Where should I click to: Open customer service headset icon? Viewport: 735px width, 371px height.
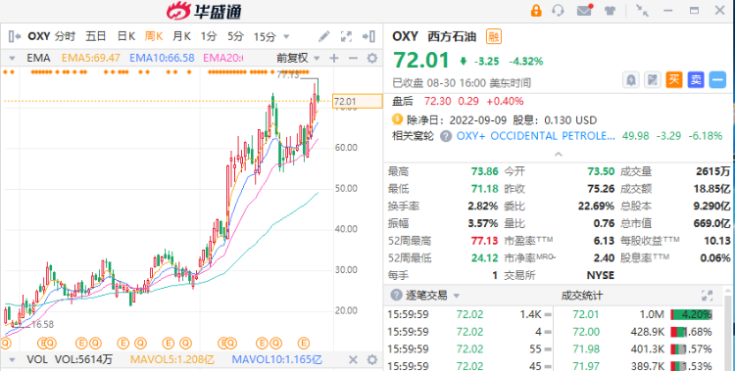pos(558,11)
